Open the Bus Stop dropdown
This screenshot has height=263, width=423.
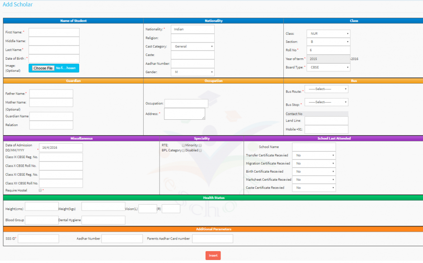pos(326,102)
